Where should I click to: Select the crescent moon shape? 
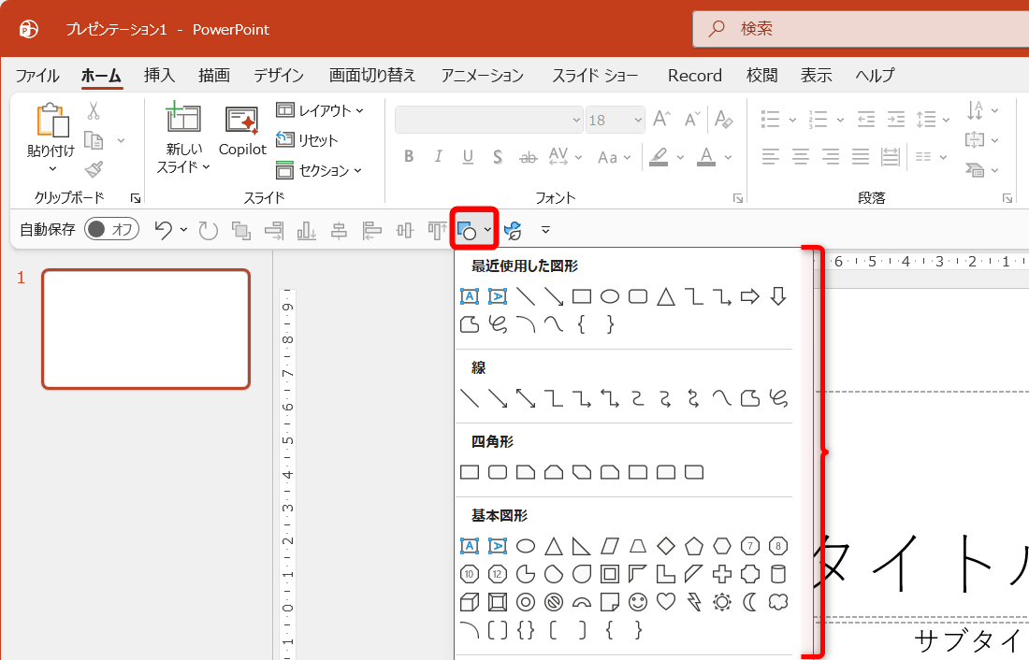pos(748,600)
